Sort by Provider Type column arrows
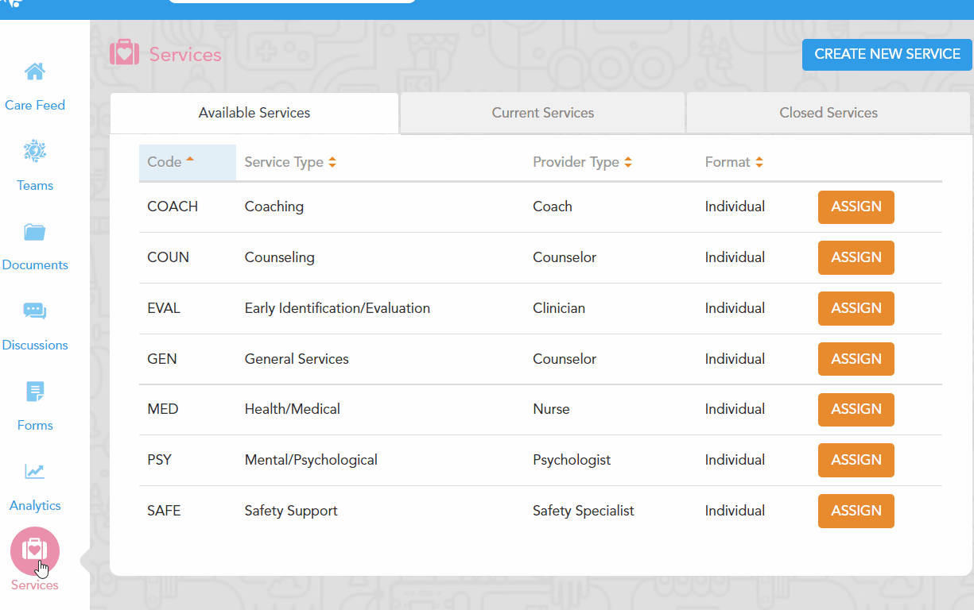Image resolution: width=974 pixels, height=610 pixels. point(628,162)
